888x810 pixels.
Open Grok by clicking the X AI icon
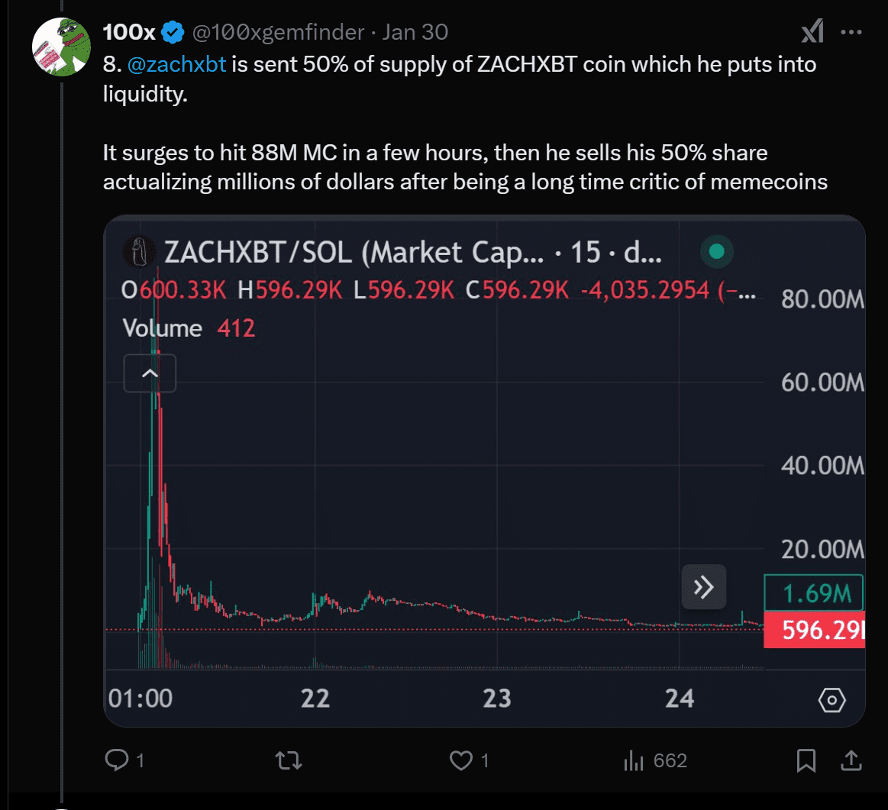[x=812, y=31]
